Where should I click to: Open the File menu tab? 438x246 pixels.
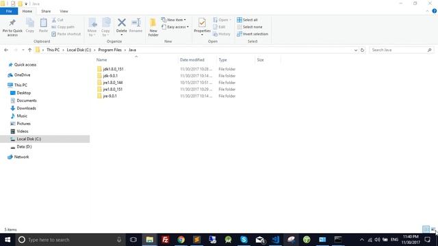point(9,11)
